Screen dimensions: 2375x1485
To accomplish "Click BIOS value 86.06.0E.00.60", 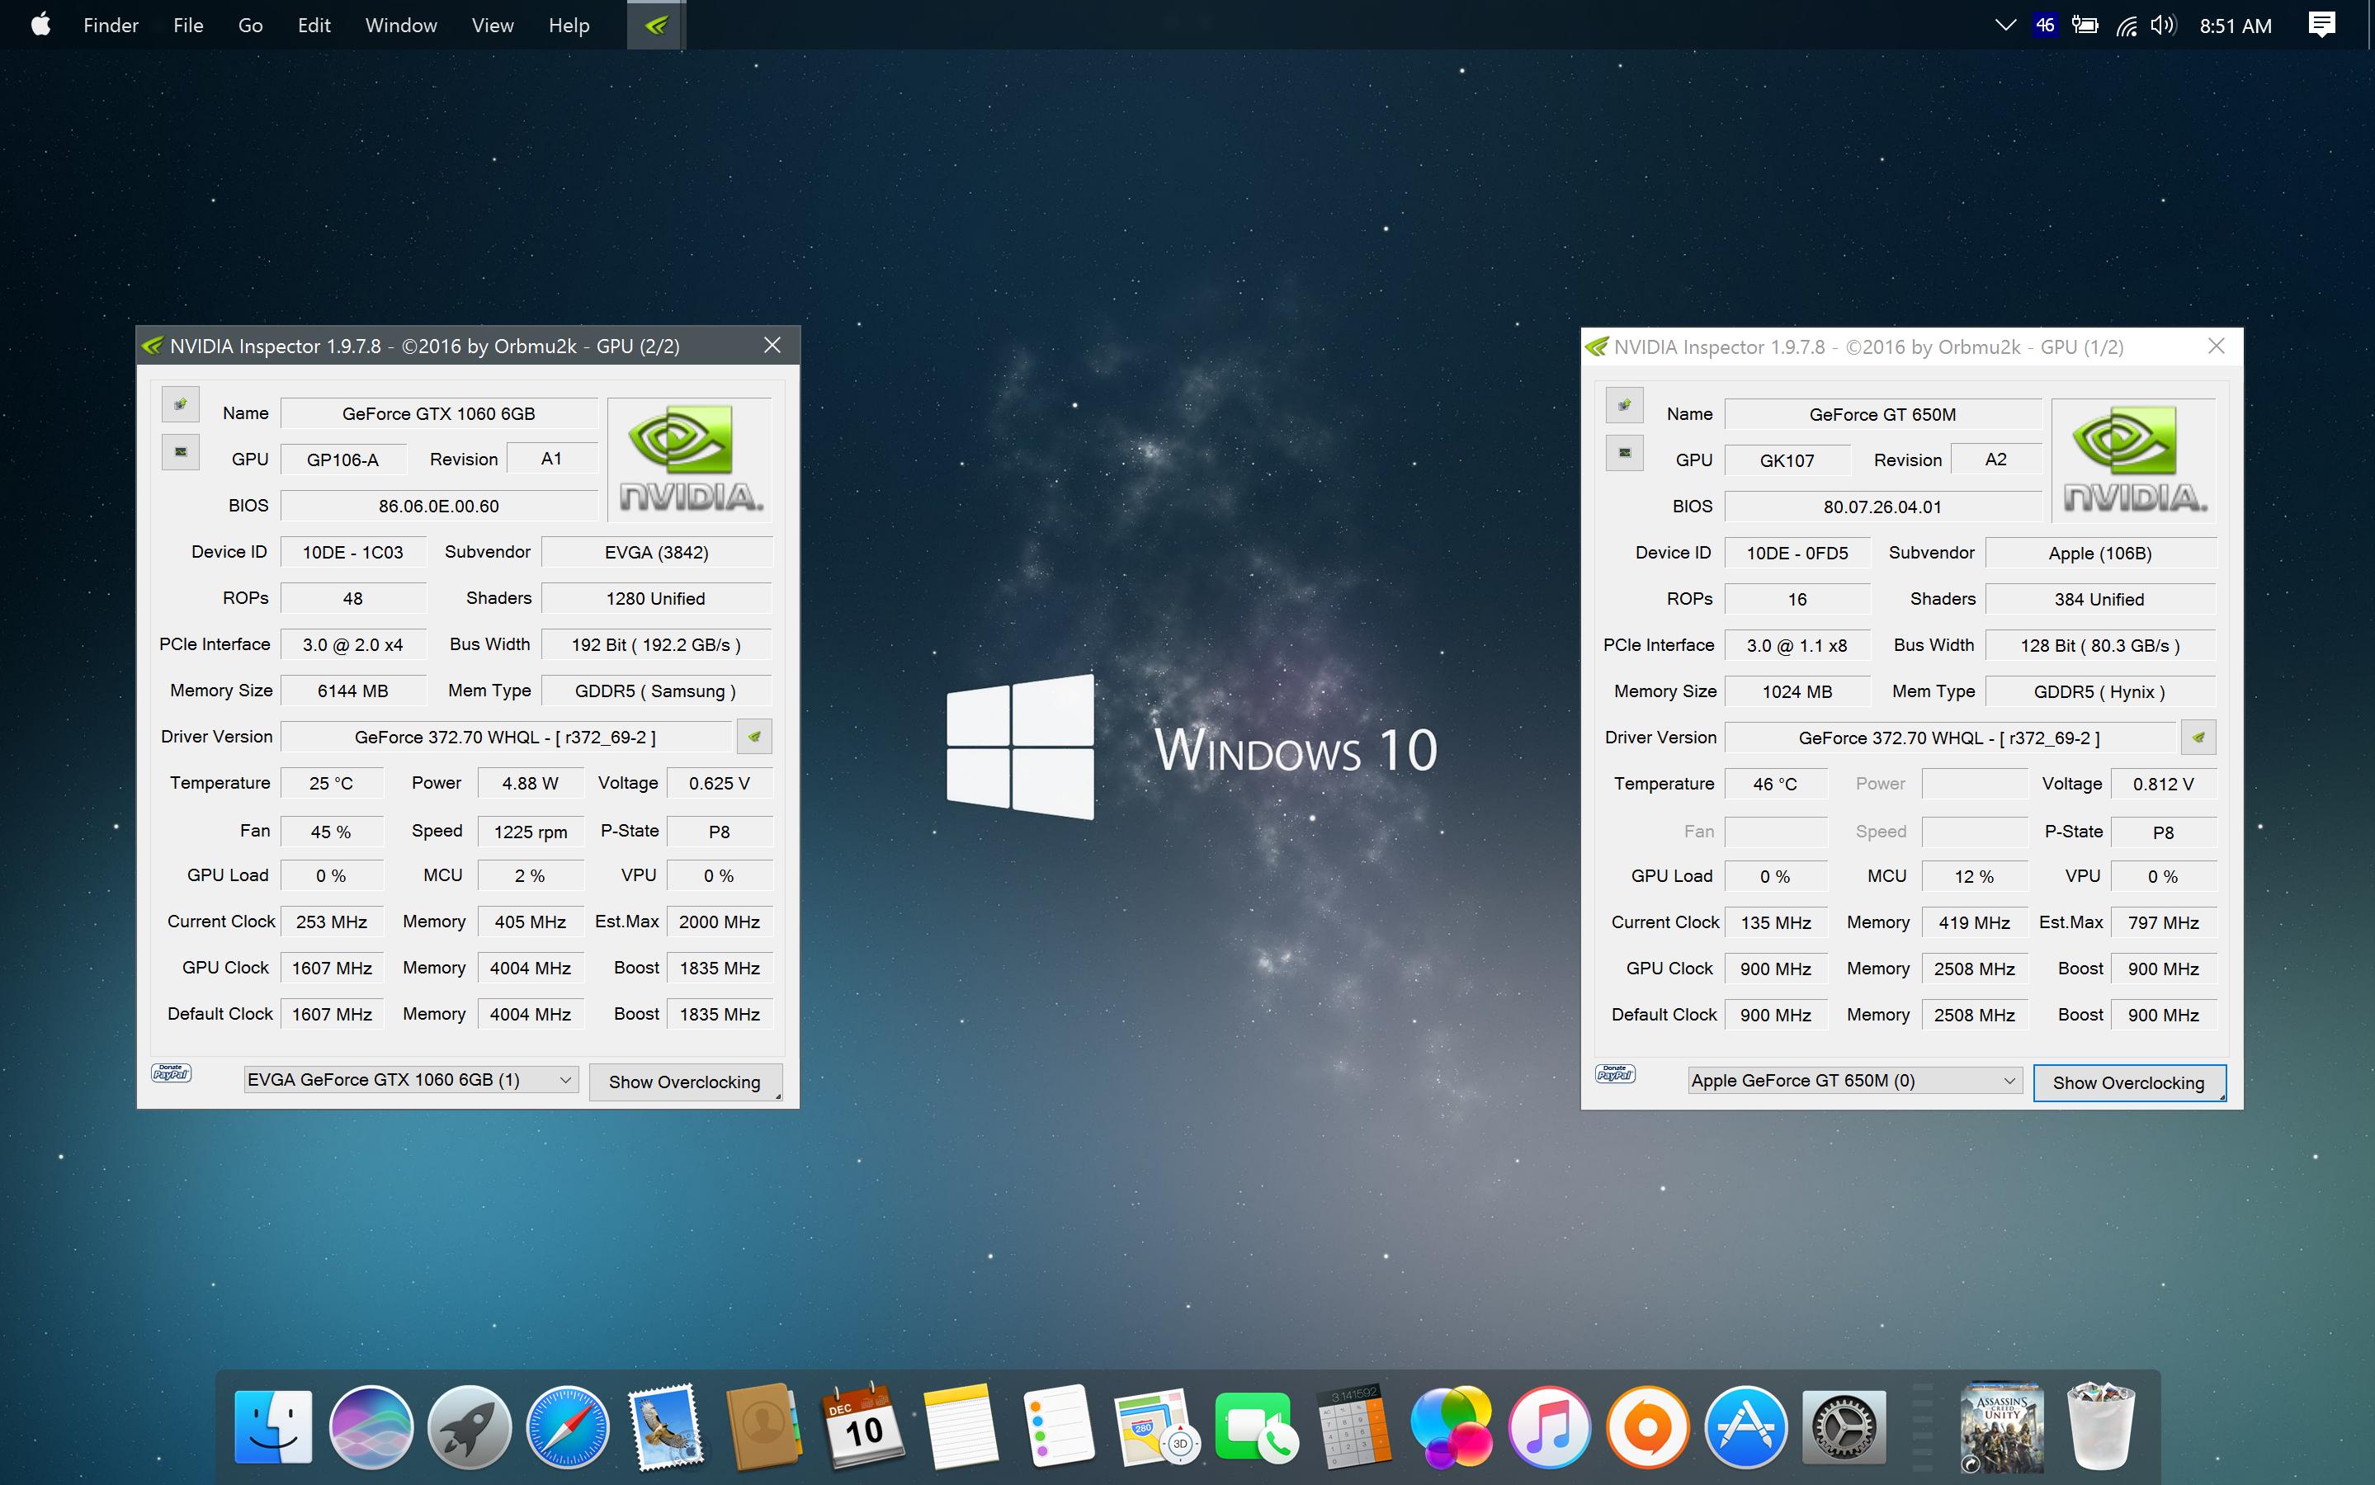I will [439, 506].
